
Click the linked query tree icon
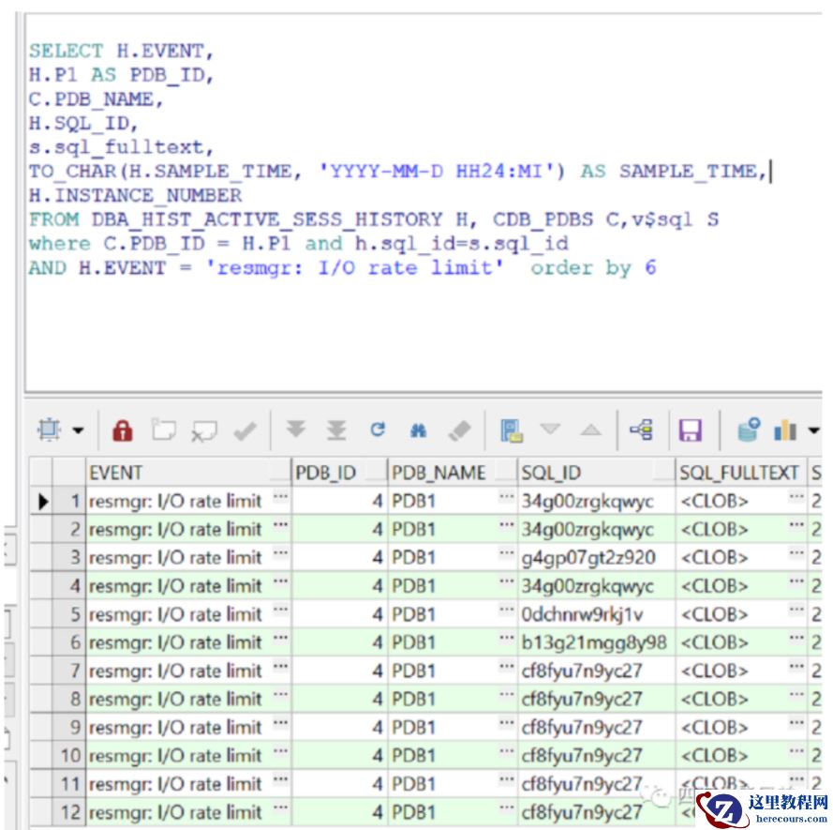pos(641,430)
